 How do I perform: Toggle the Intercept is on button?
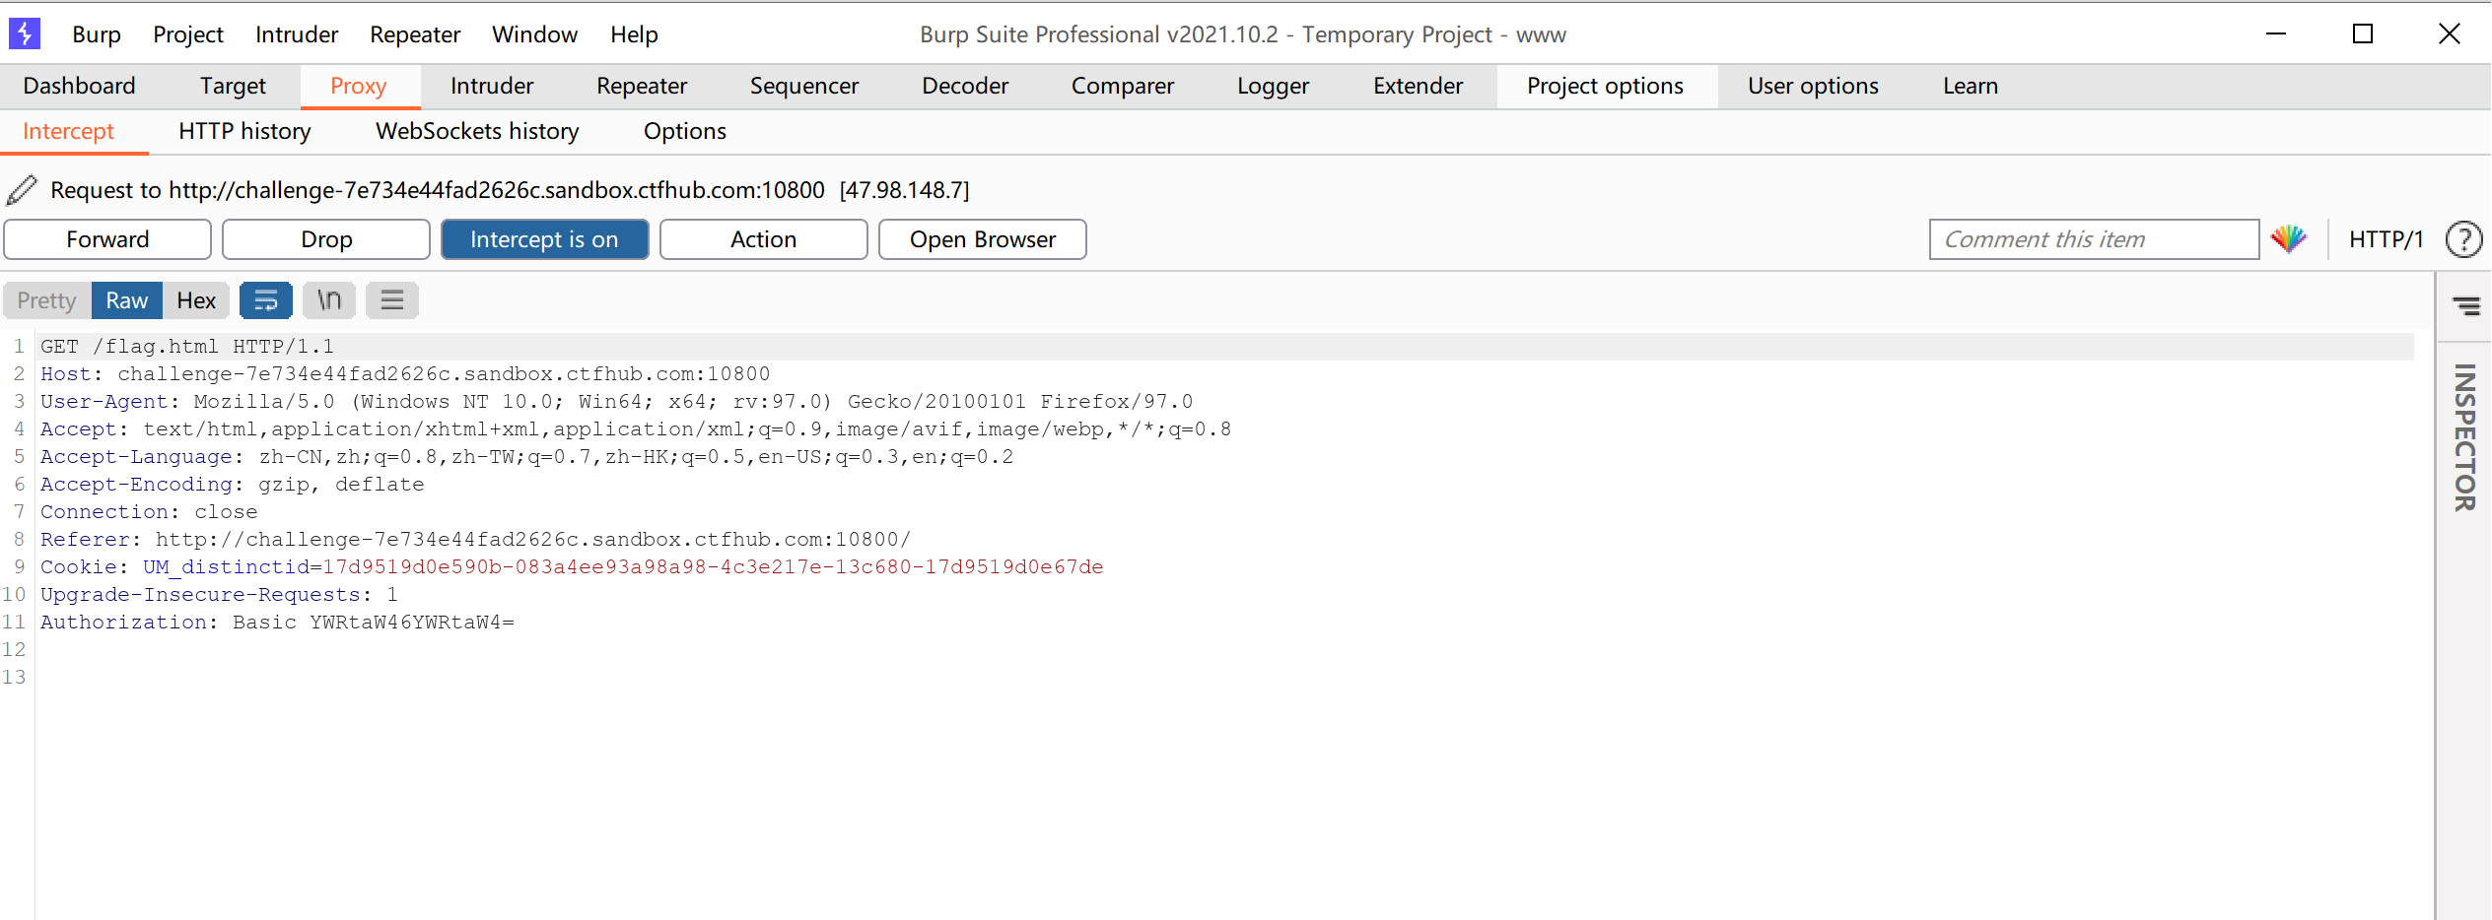tap(544, 239)
